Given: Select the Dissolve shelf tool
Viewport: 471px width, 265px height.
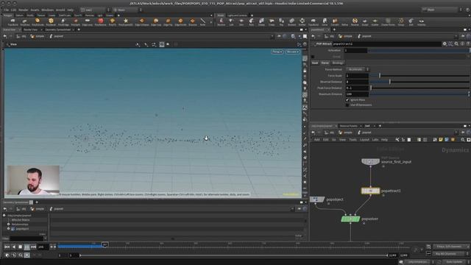Looking at the screenshot, I should (193, 21).
